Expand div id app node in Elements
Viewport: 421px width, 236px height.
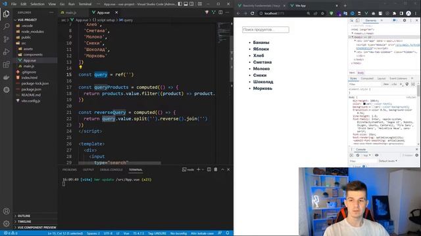[x=355, y=41]
